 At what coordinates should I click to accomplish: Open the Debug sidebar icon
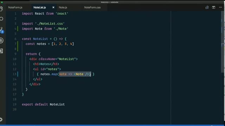click(x=1, y=41)
